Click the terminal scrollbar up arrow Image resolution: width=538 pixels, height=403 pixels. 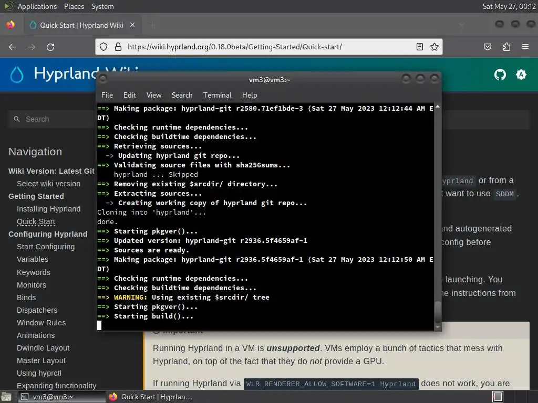click(x=438, y=107)
